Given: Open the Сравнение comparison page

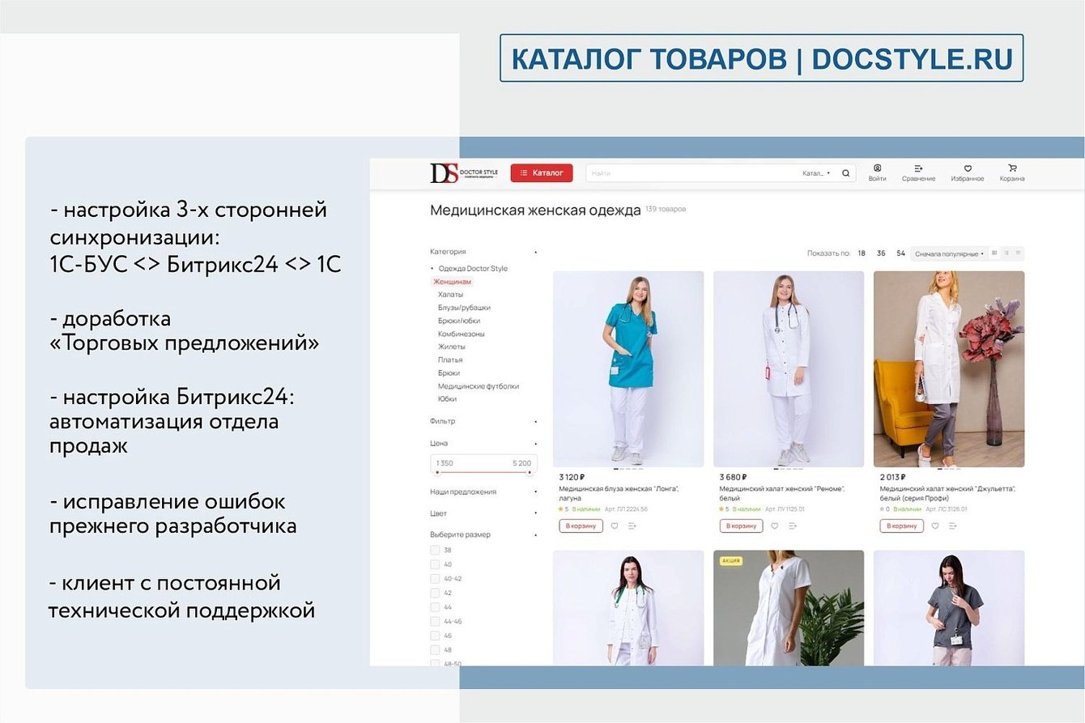Looking at the screenshot, I should click(x=919, y=168).
